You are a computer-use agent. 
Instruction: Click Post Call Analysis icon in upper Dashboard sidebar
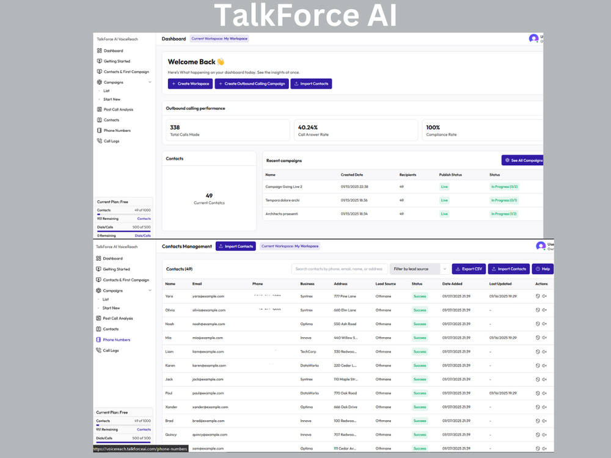click(100, 109)
